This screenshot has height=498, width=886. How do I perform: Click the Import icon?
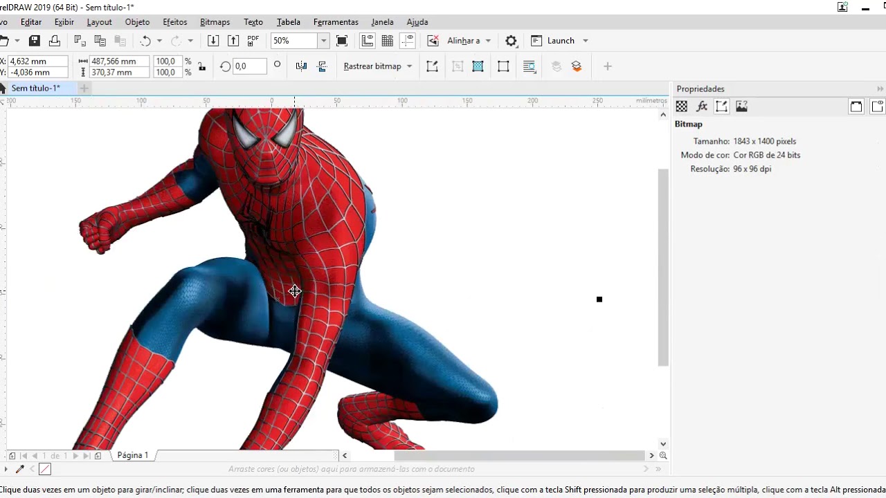point(213,41)
